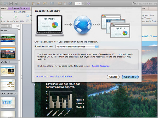This screenshot has height=118, width=158.
Task: Open Help with the question mark icon
Action: click(88, 3)
